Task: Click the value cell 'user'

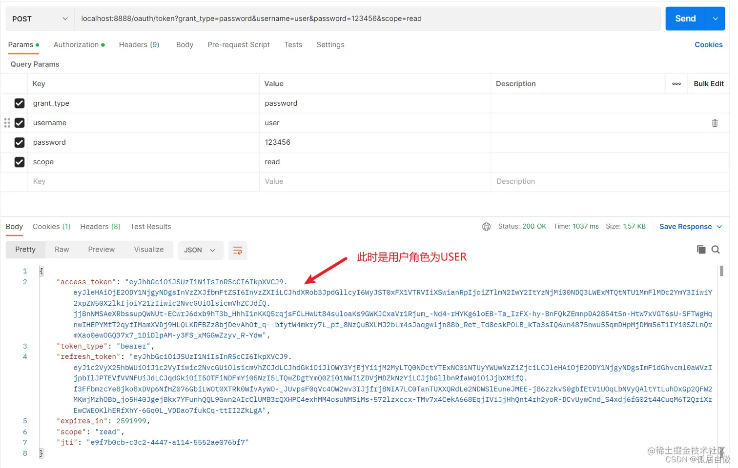Action: point(375,123)
